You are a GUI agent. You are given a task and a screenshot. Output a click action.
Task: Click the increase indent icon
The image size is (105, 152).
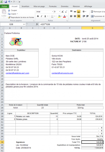pos(87,16)
